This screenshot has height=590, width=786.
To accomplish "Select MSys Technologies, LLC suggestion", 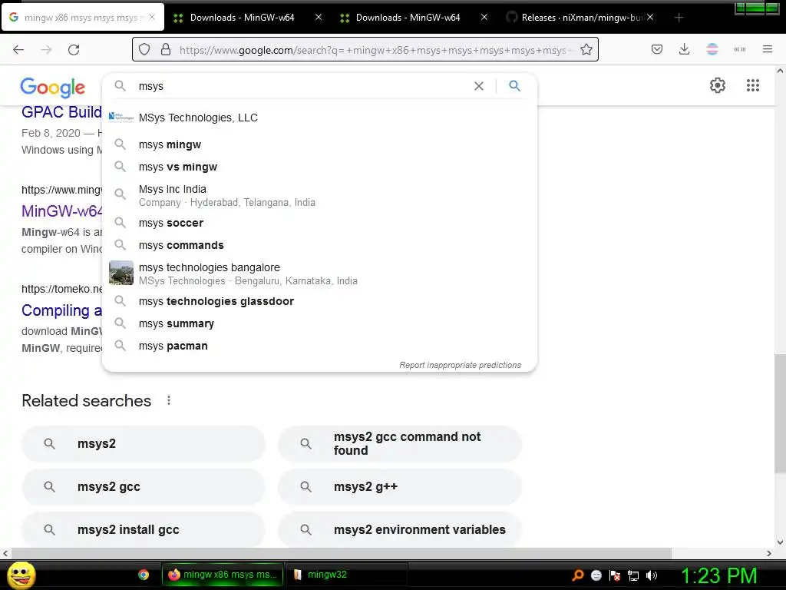I will (319, 118).
